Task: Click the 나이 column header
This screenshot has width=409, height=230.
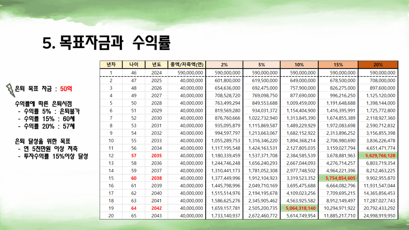Action: [x=134, y=65]
